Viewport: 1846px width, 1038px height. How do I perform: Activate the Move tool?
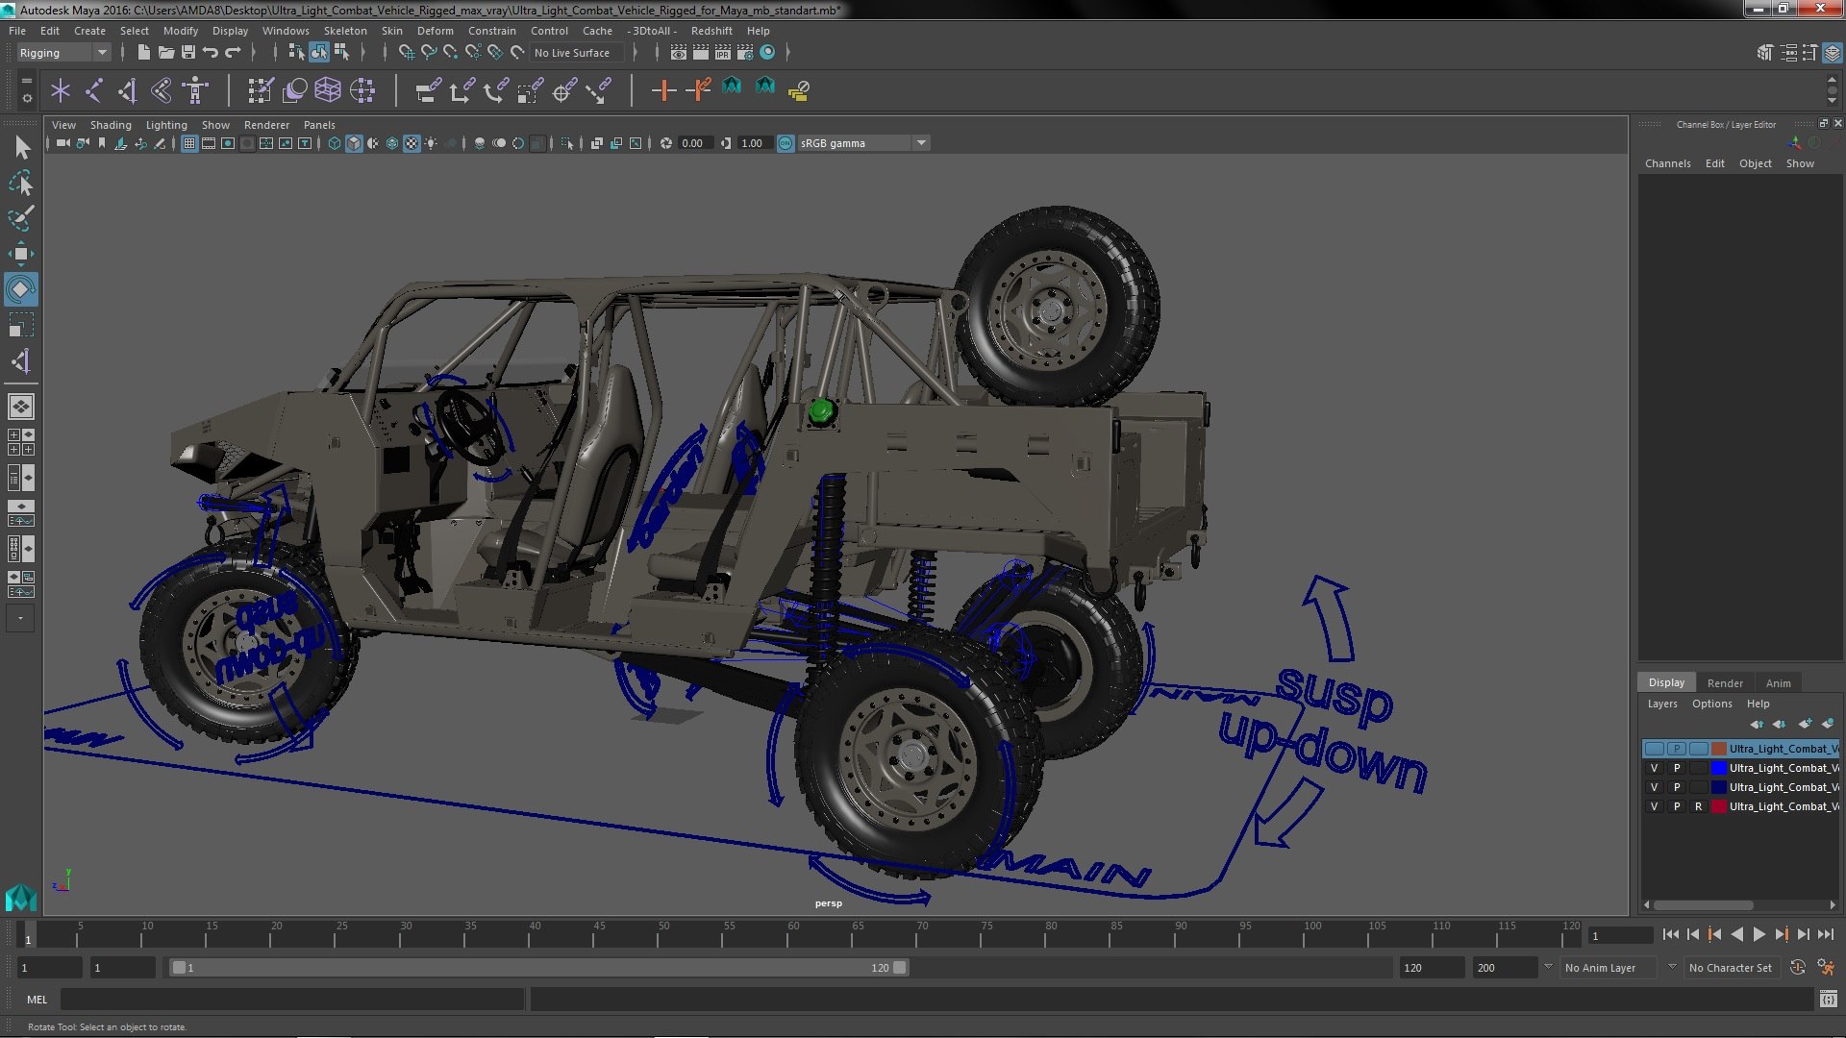point(20,254)
